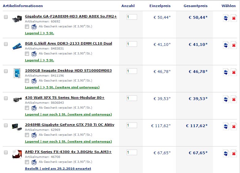Open 1000GB Seagate Desktop HDD product link

point(68,70)
